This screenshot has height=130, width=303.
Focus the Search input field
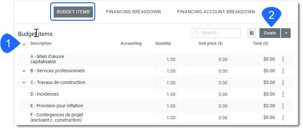pyautogui.click(x=216, y=33)
